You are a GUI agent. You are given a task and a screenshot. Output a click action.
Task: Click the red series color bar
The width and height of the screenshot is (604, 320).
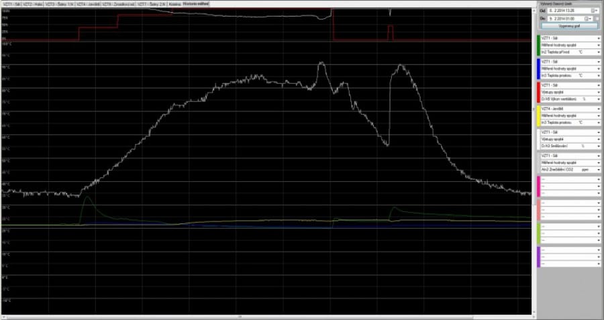[538, 92]
